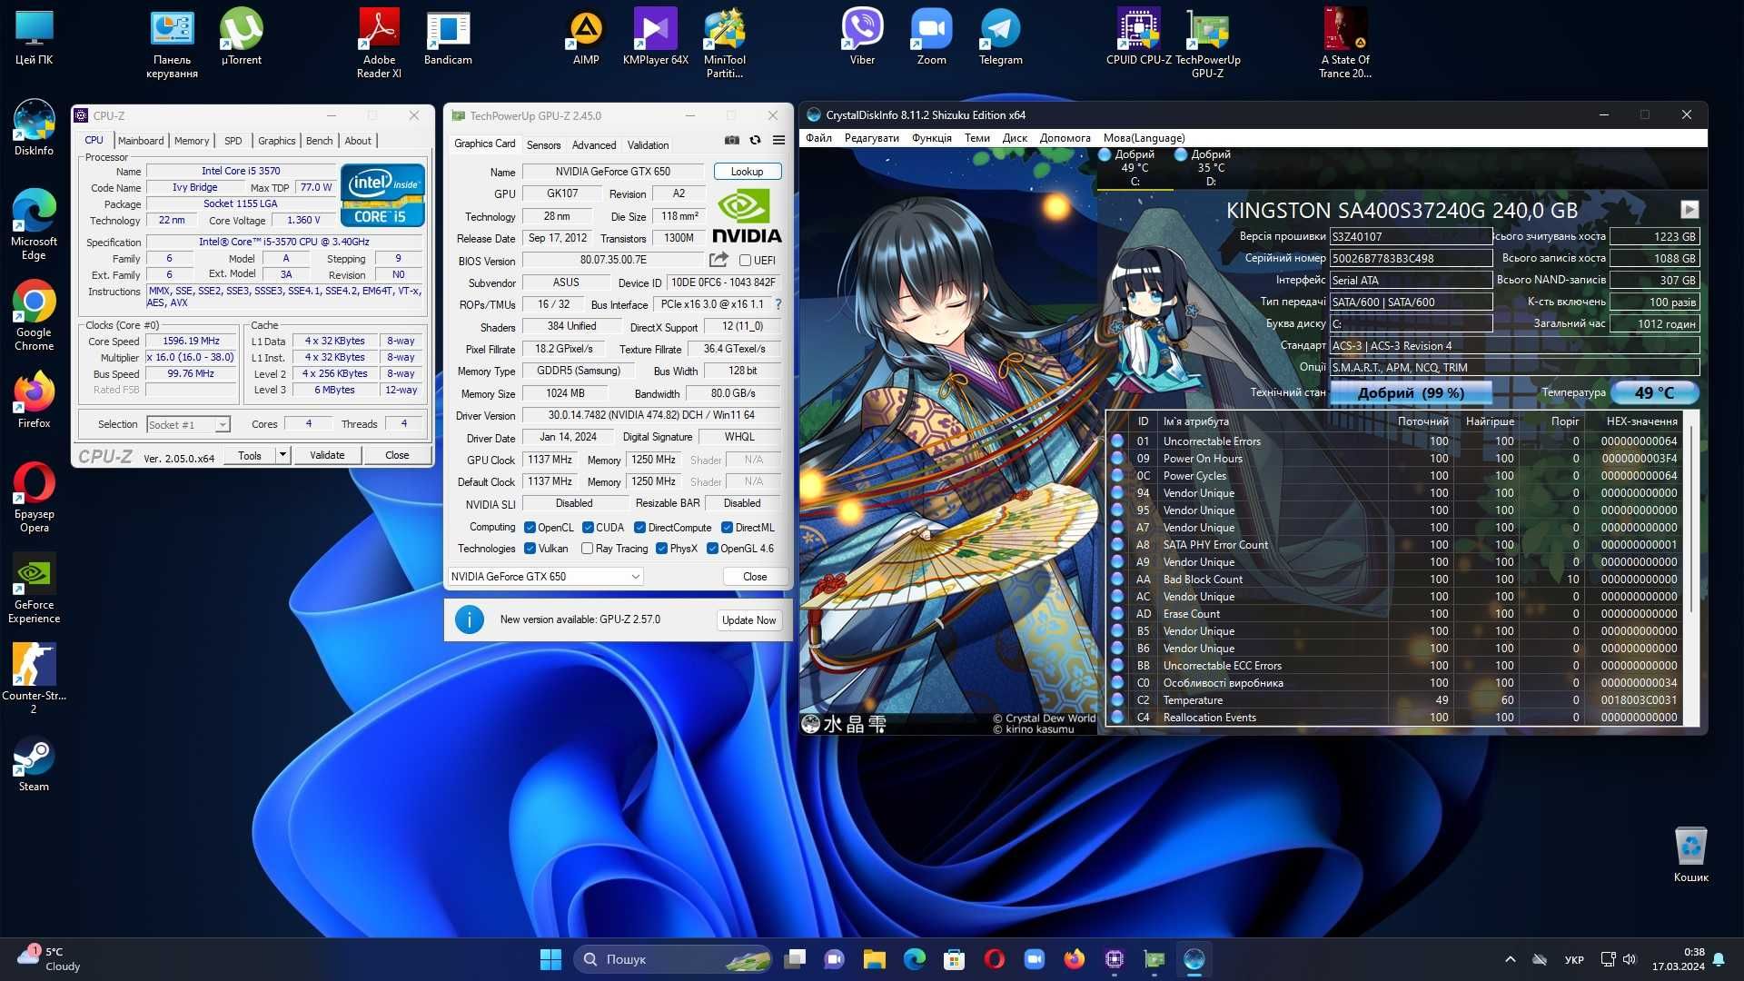Open File Explorer from the taskbar
1744x981 pixels.
point(874,959)
